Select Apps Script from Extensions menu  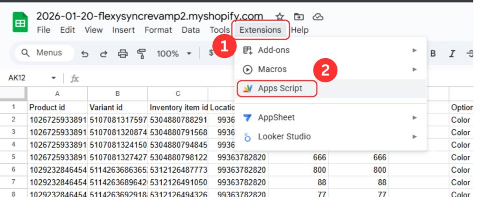pos(280,88)
